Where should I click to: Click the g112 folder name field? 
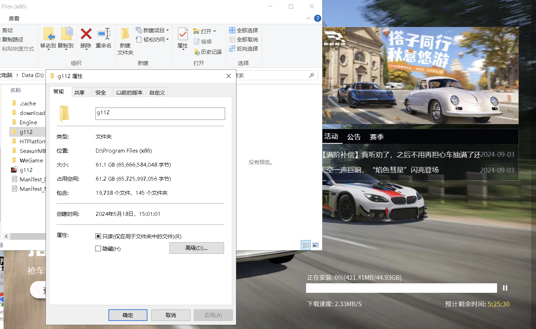[x=160, y=114]
